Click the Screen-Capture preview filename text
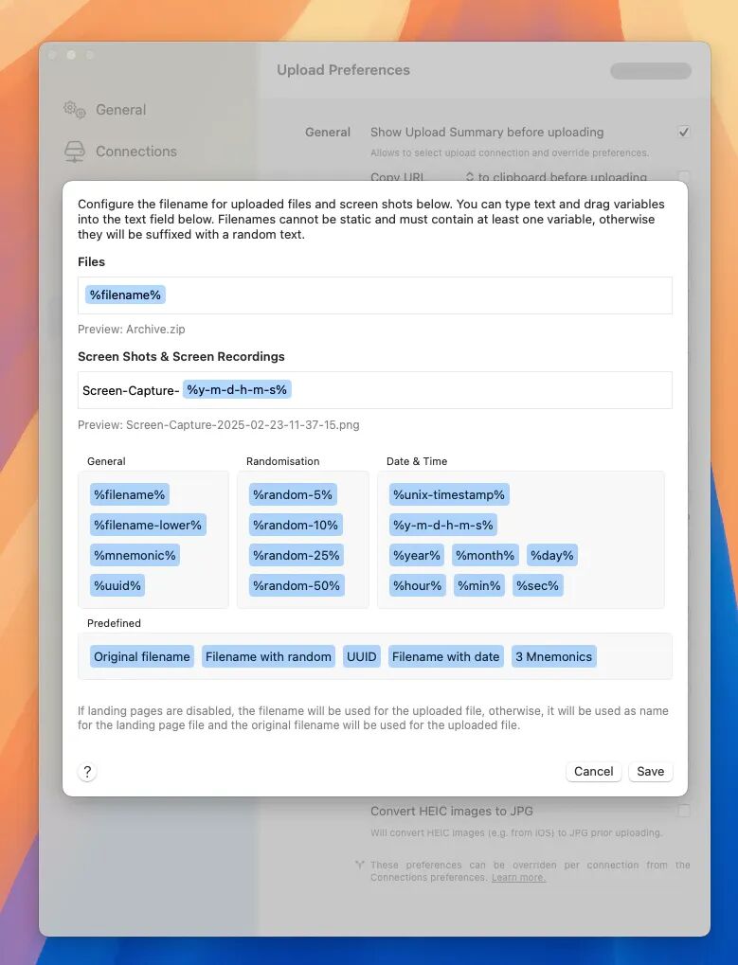The height and width of the screenshot is (965, 738). [219, 424]
